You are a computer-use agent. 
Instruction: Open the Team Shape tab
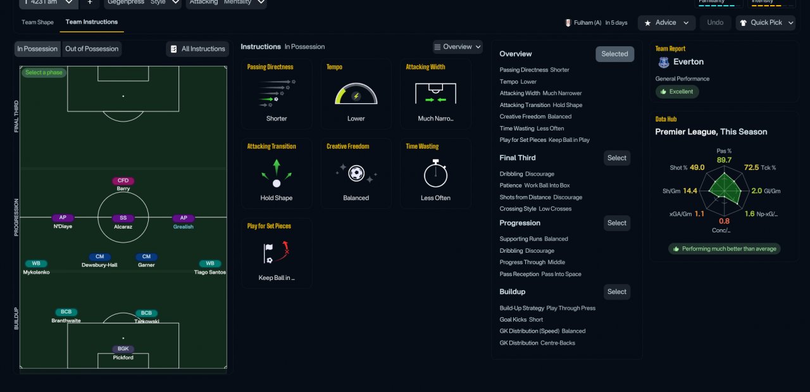point(37,23)
